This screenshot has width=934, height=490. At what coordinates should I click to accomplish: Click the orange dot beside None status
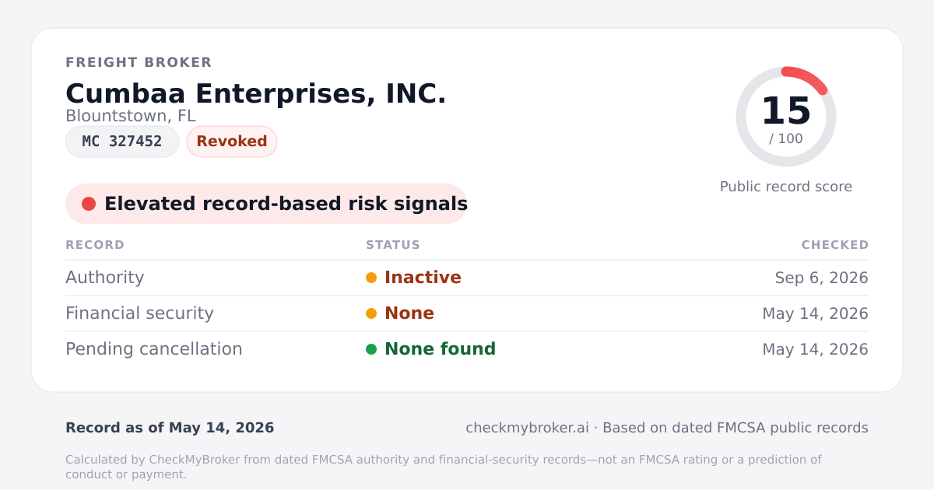(x=371, y=313)
